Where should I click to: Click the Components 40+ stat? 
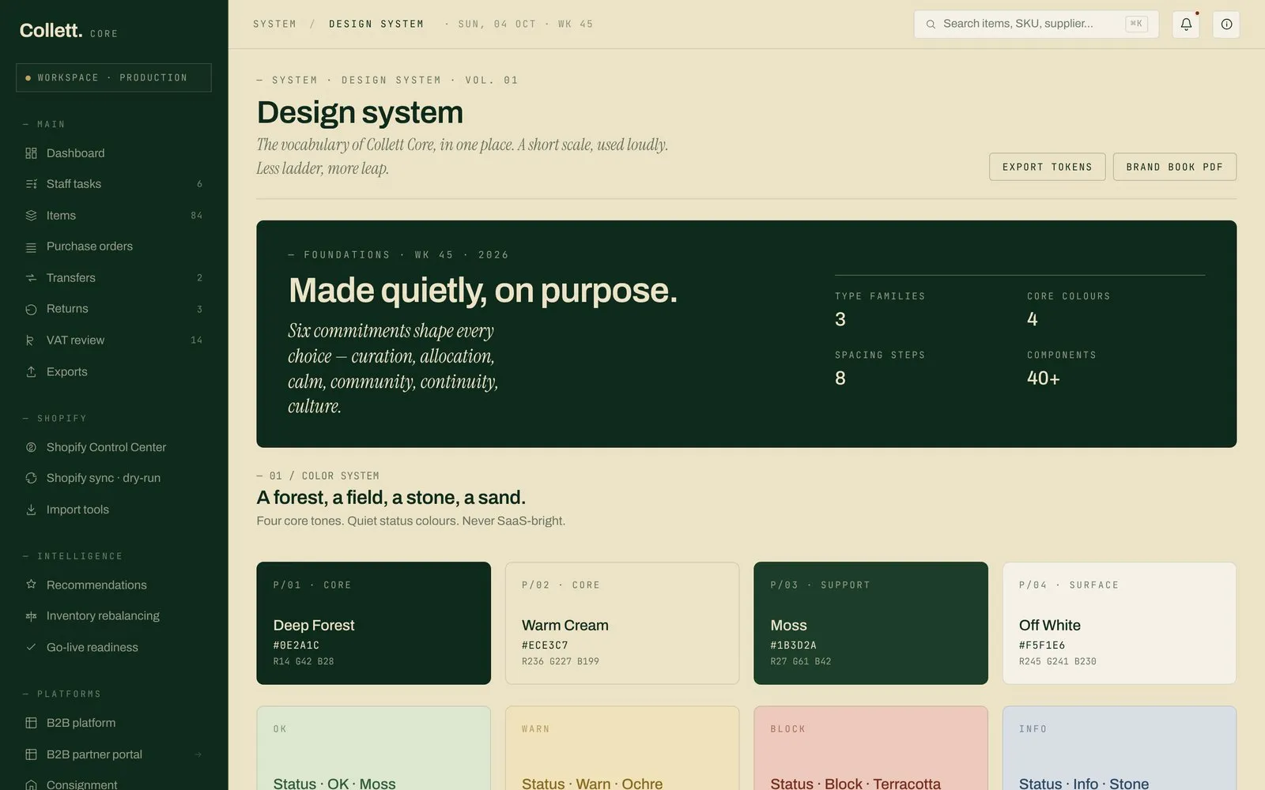click(x=1062, y=369)
